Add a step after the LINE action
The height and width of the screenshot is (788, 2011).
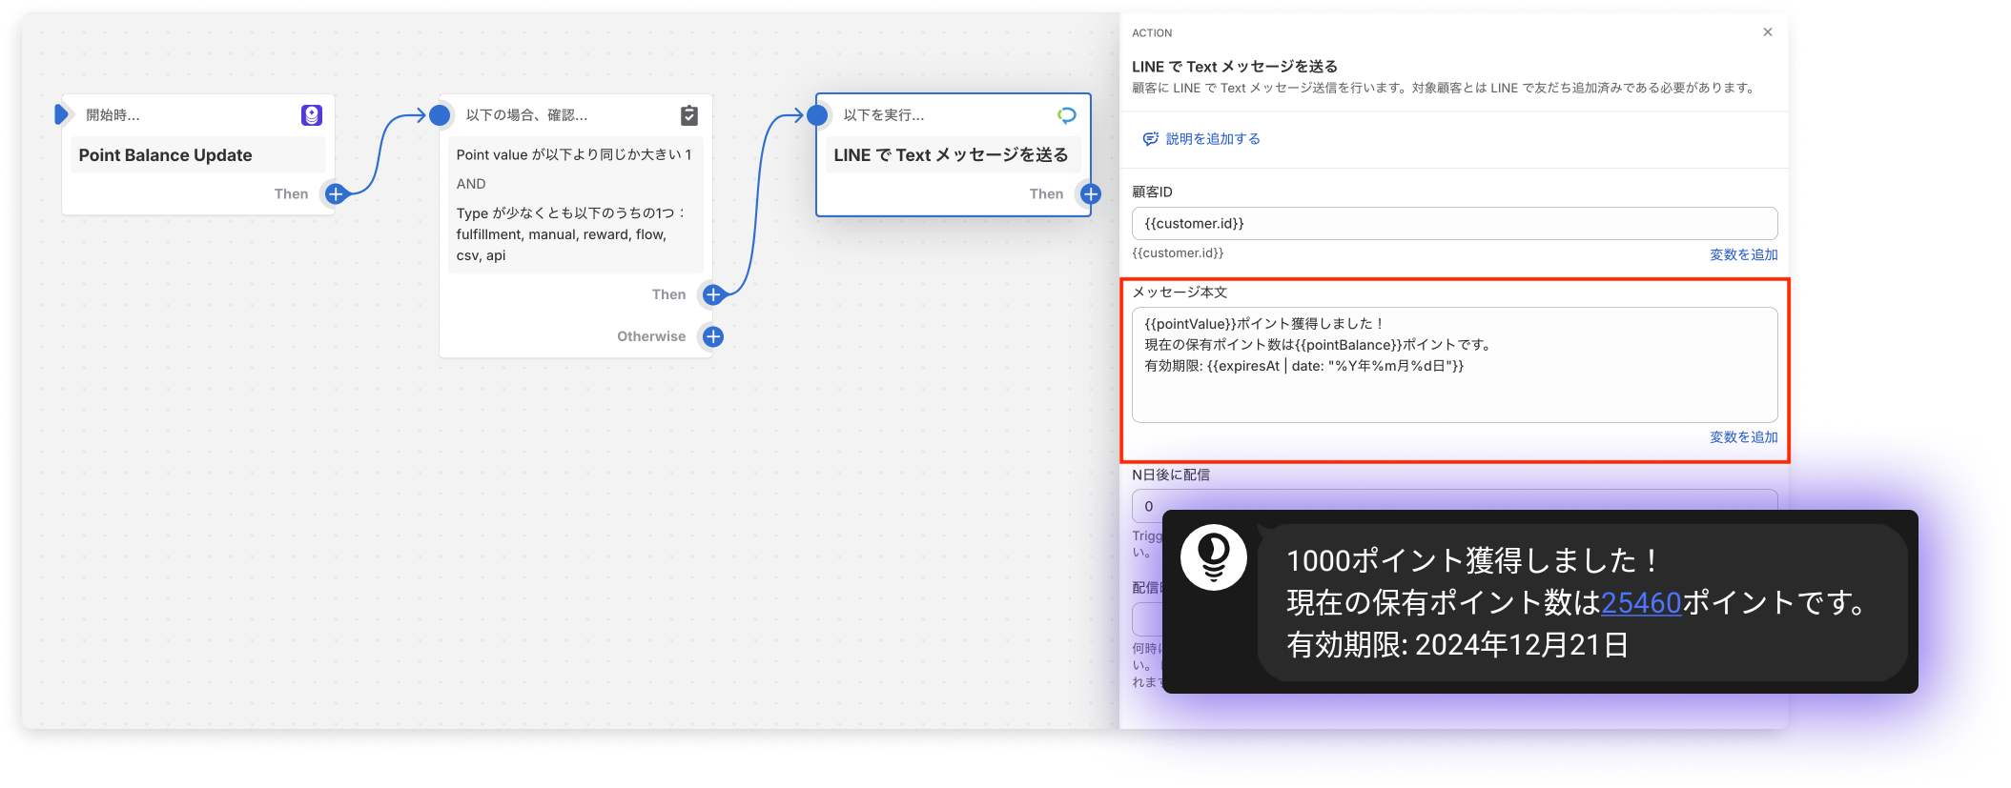(x=1091, y=194)
